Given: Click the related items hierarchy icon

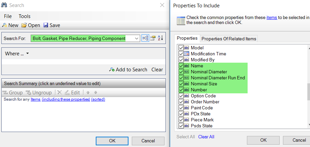Looking at the screenshot, I should coord(145,38).
